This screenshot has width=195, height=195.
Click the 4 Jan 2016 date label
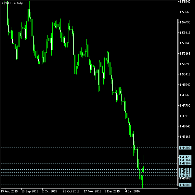point(133,191)
